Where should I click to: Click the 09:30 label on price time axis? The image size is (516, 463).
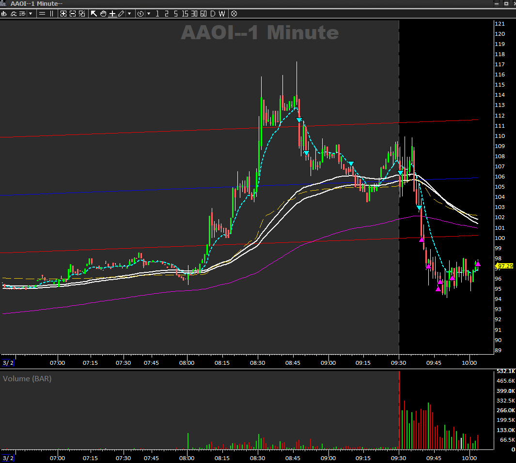click(398, 363)
